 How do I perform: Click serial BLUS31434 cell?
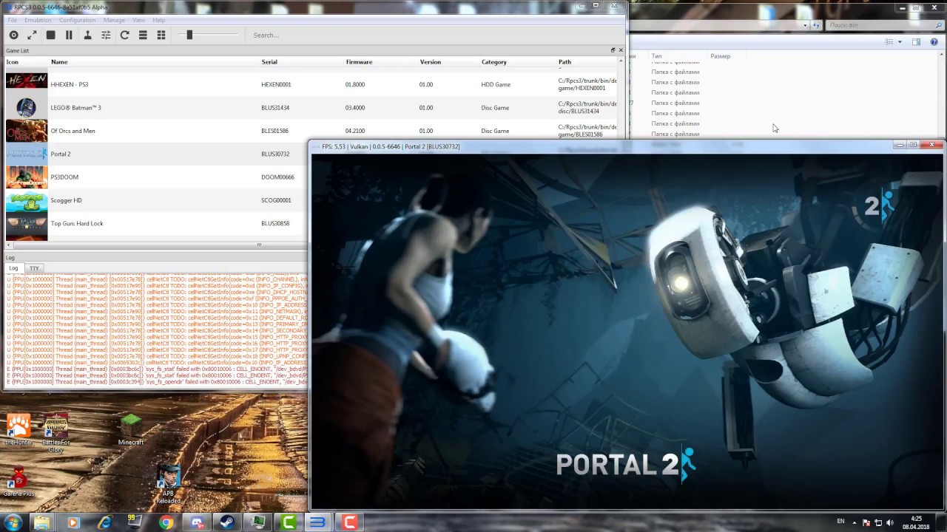(275, 108)
